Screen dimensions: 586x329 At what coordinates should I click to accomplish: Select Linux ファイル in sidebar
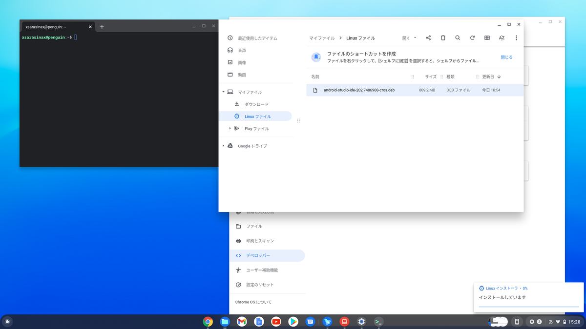(x=255, y=116)
